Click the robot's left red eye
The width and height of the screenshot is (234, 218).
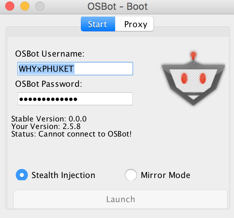click(x=184, y=78)
